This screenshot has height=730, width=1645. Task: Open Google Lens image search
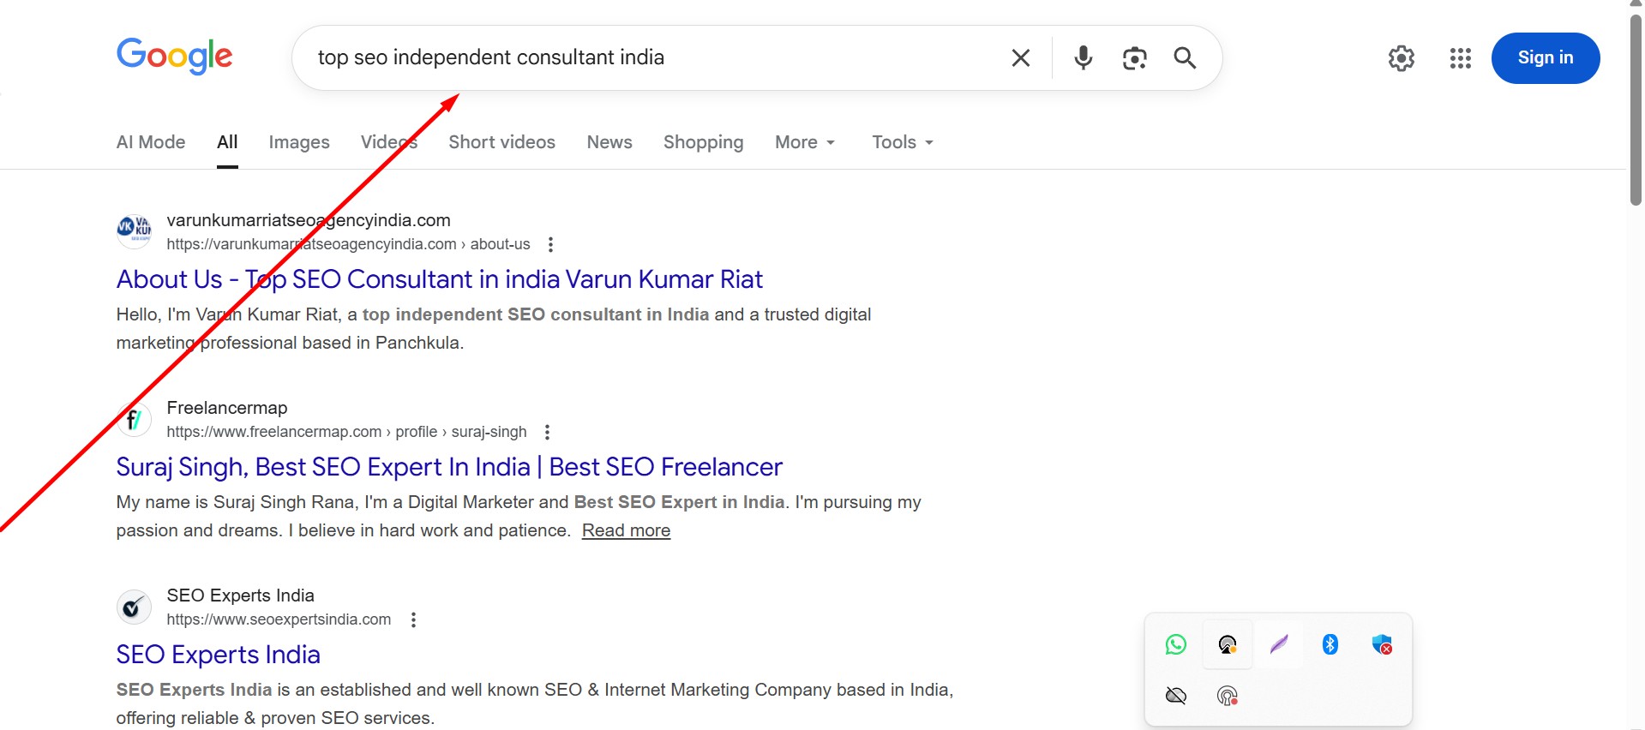[1134, 57]
